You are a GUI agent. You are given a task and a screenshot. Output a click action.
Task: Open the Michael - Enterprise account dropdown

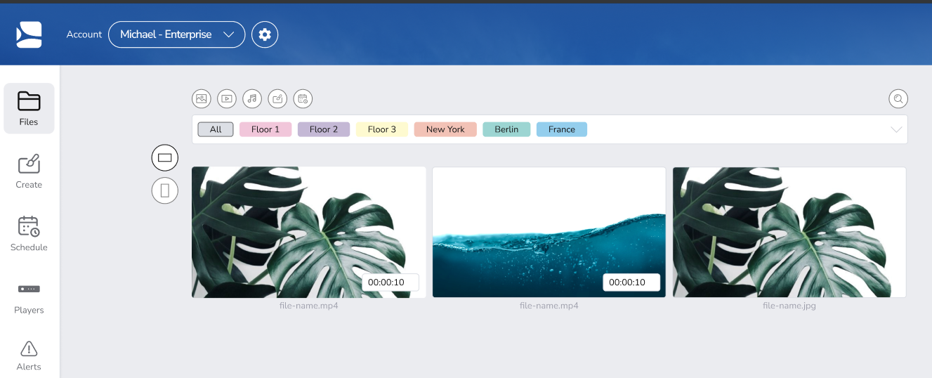(x=176, y=34)
